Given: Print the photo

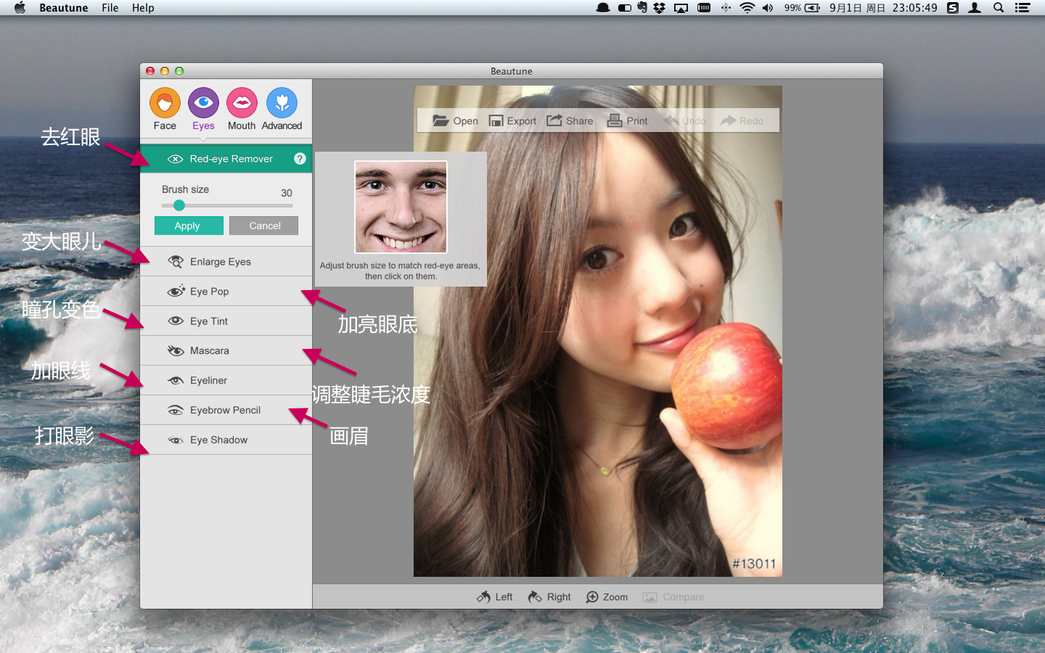Looking at the screenshot, I should 628,120.
